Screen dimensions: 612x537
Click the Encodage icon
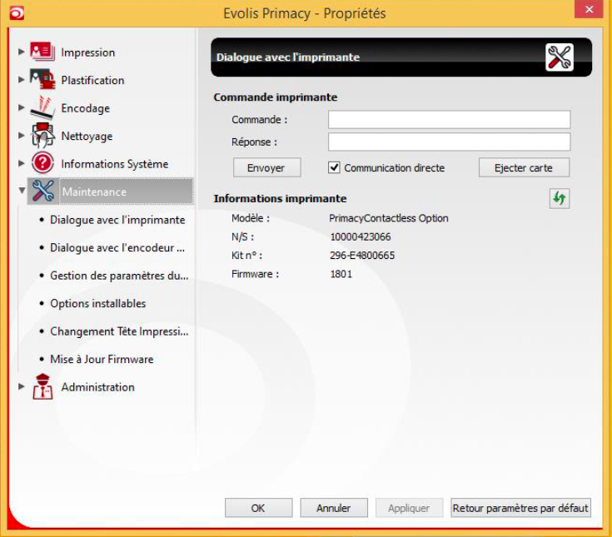[x=42, y=107]
